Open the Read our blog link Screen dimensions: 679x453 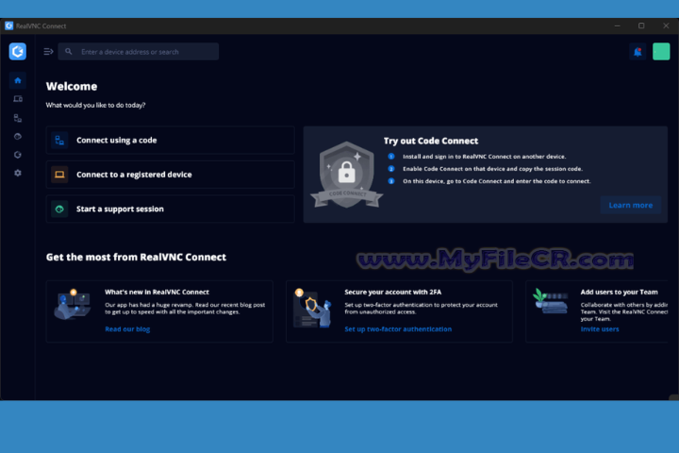click(x=127, y=329)
